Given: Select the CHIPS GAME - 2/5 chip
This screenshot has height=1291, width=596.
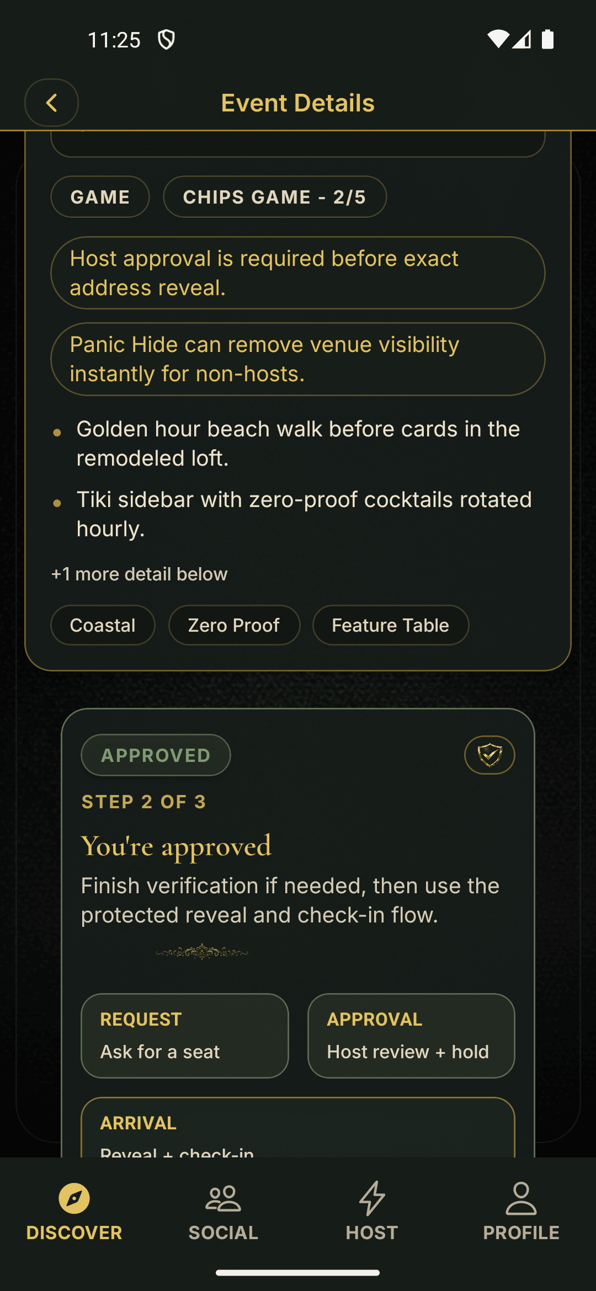Looking at the screenshot, I should pos(274,197).
